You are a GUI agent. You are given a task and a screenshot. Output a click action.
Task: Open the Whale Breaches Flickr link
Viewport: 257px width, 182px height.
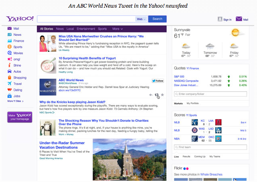(x=211, y=174)
